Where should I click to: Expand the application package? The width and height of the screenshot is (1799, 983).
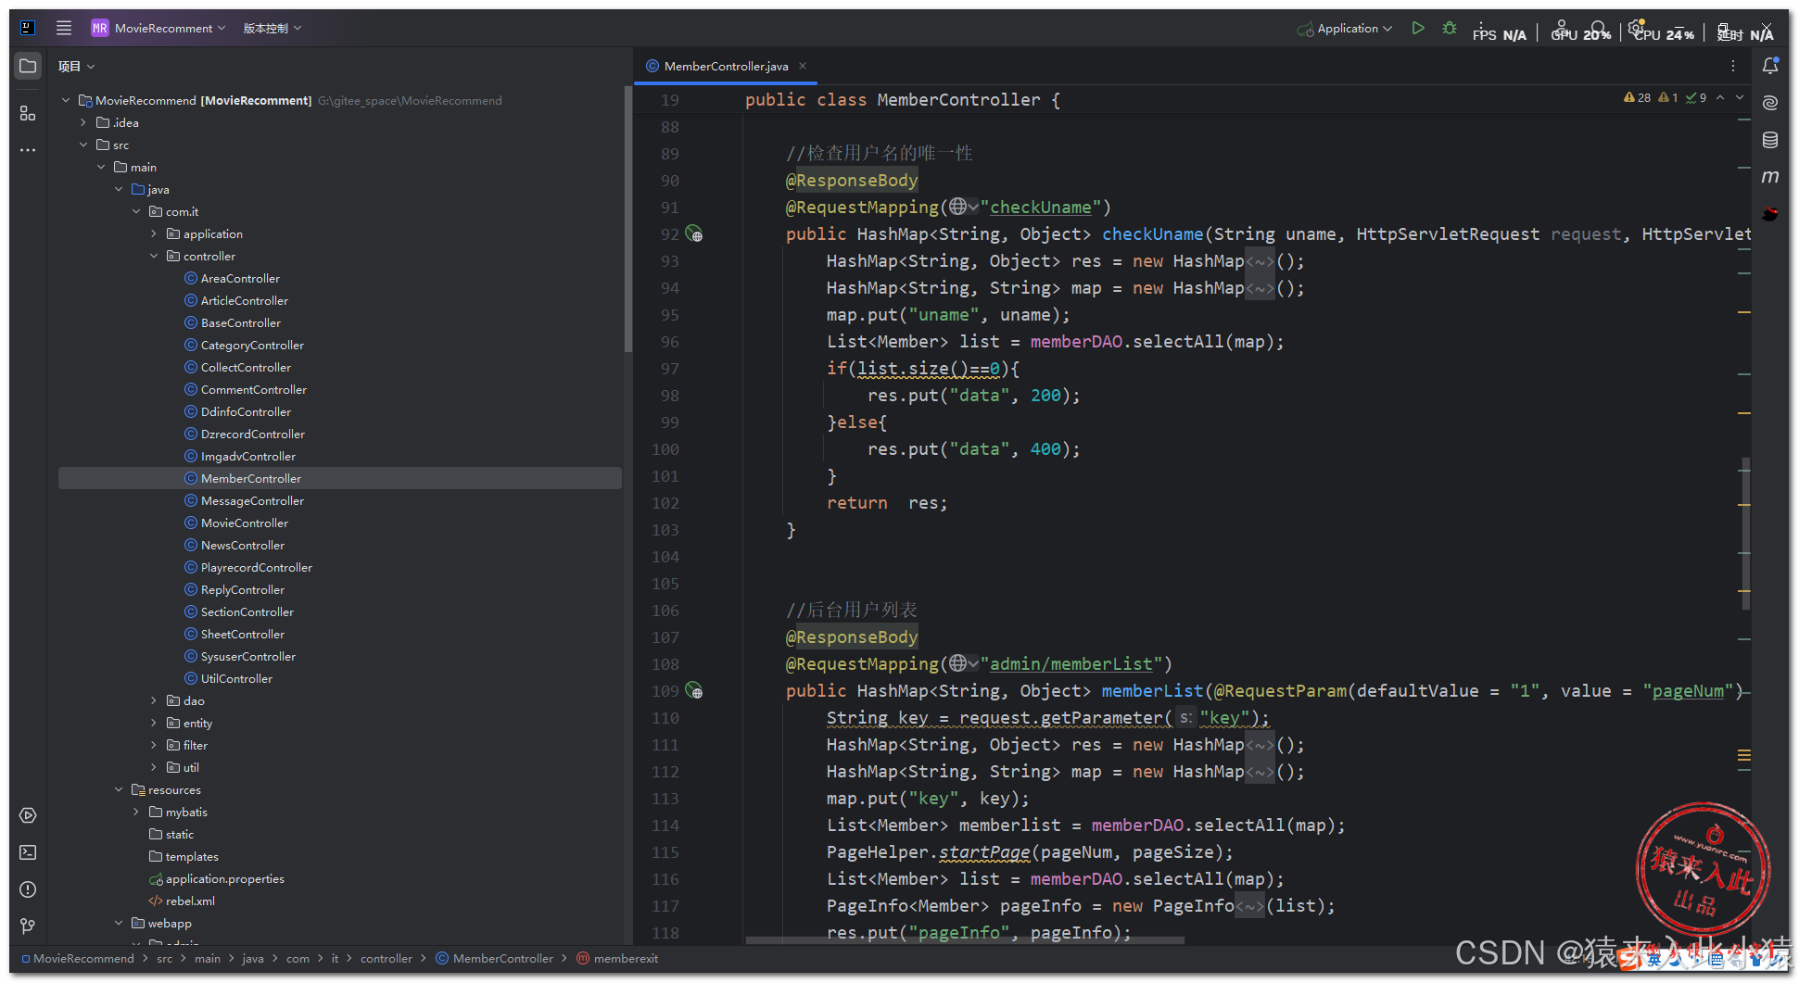pyautogui.click(x=154, y=233)
